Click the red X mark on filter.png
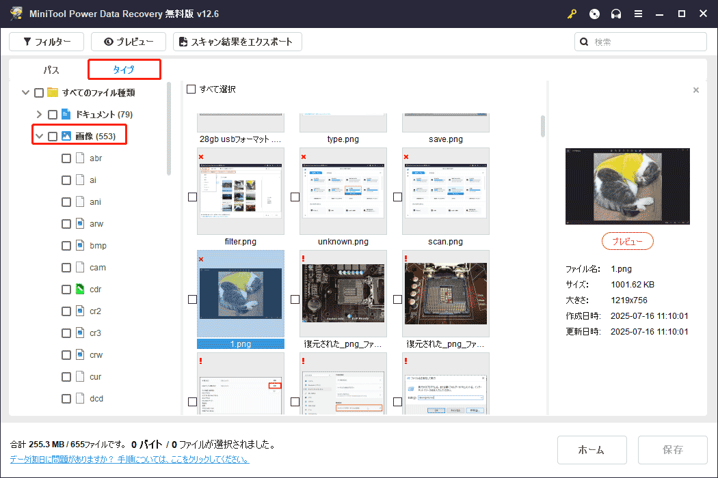This screenshot has height=478, width=718. 201,157
